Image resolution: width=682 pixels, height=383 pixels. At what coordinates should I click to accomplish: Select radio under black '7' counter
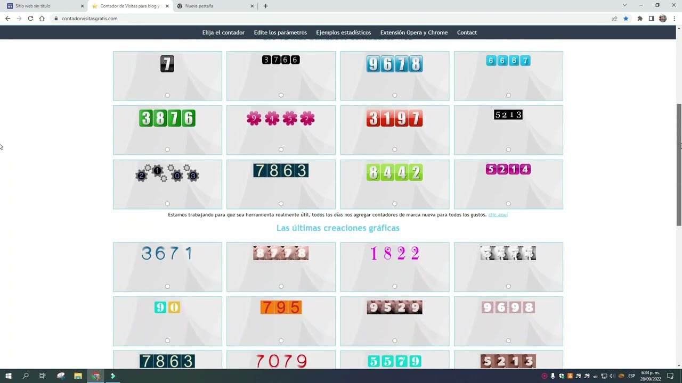(x=167, y=95)
